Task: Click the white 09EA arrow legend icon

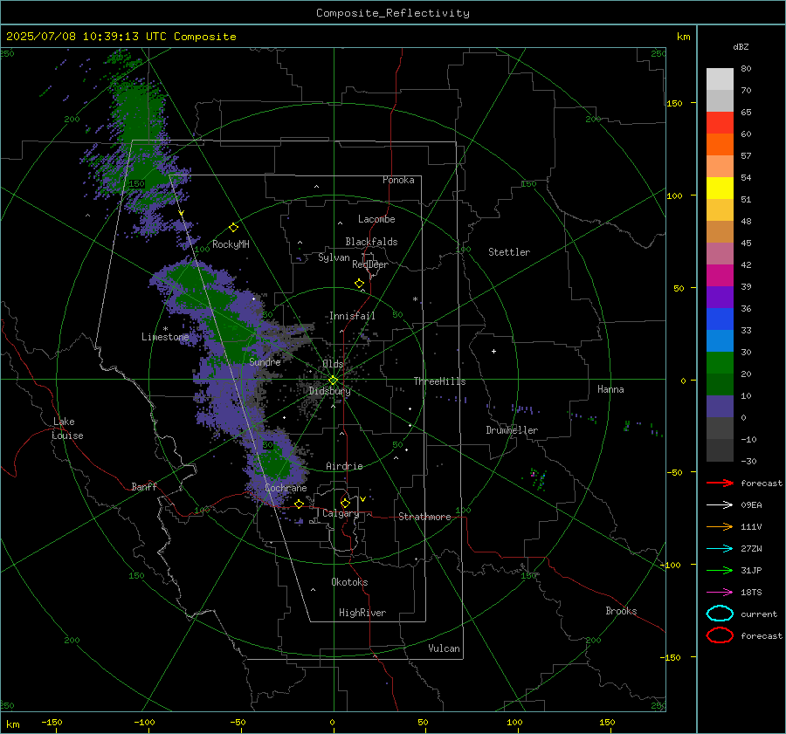Action: click(720, 504)
